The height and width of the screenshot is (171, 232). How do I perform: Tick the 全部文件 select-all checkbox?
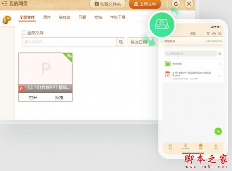24,32
